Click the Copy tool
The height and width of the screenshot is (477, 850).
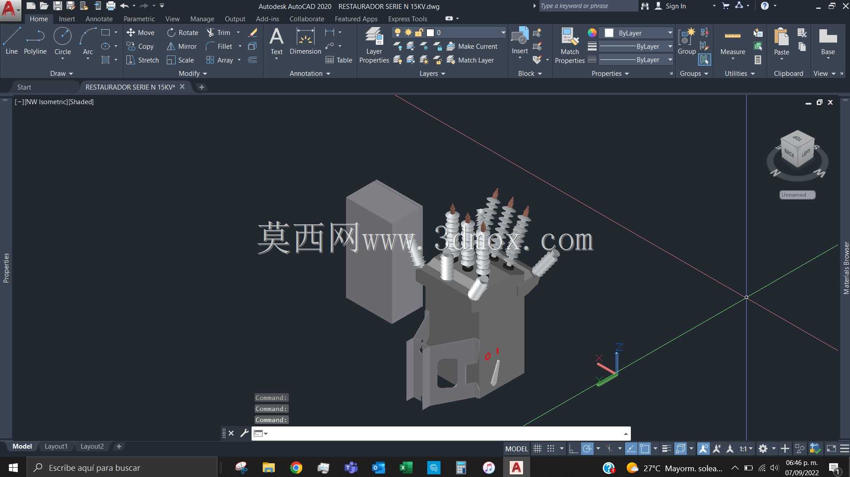(x=140, y=46)
